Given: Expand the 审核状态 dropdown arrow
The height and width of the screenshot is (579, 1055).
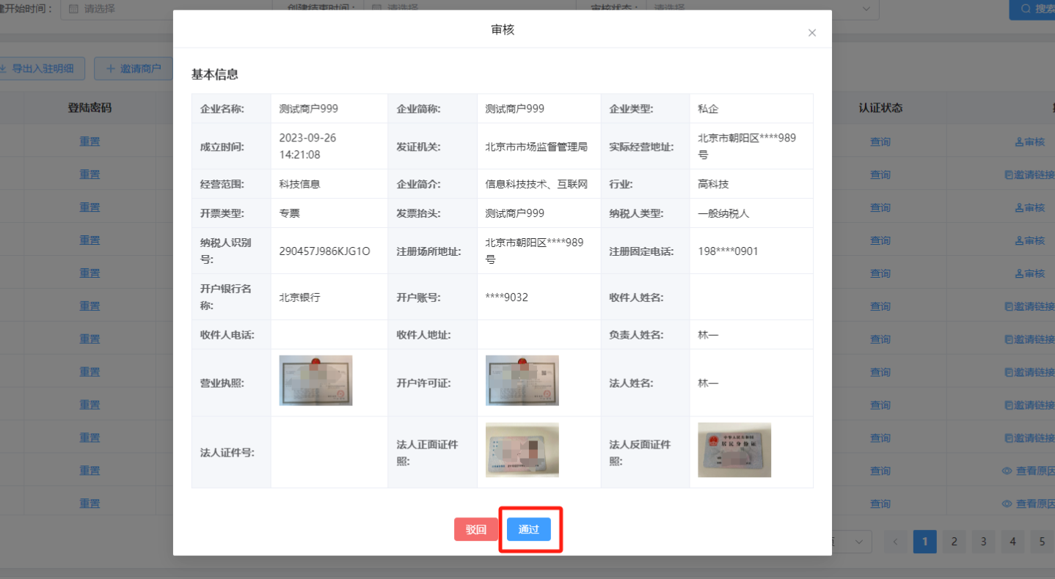Looking at the screenshot, I should coord(866,9).
